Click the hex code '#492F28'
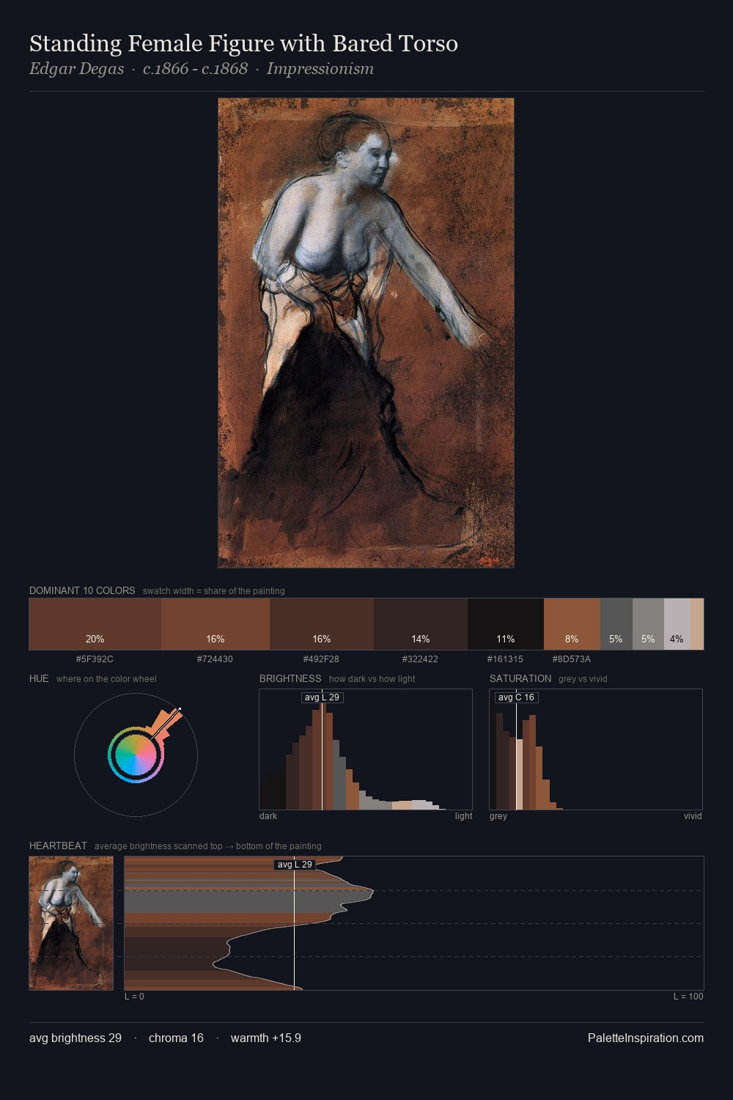Viewport: 733px width, 1100px height. tap(321, 659)
